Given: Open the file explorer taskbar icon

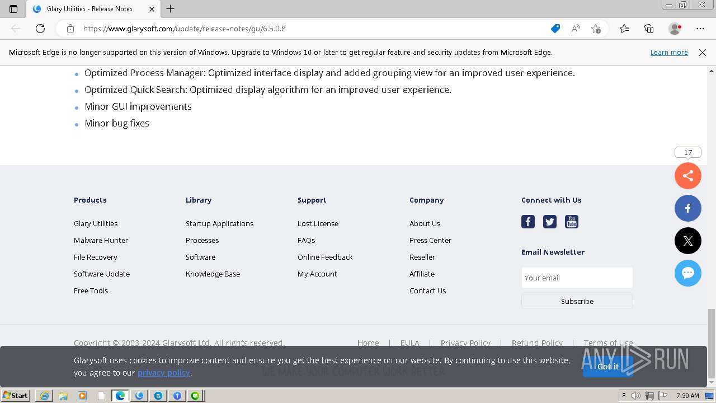Looking at the screenshot, I should pyautogui.click(x=63, y=396).
